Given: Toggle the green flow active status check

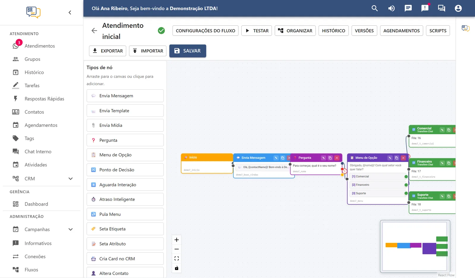Looking at the screenshot, I should click(161, 31).
